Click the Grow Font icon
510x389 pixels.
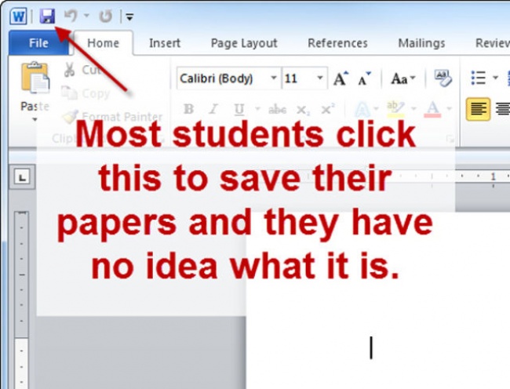[340, 78]
